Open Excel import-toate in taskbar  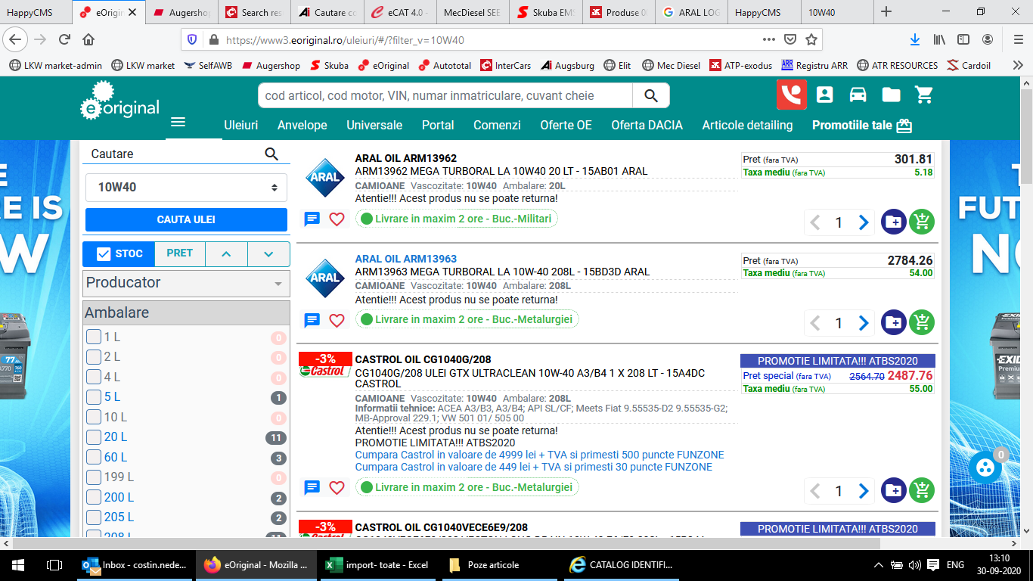pos(377,564)
